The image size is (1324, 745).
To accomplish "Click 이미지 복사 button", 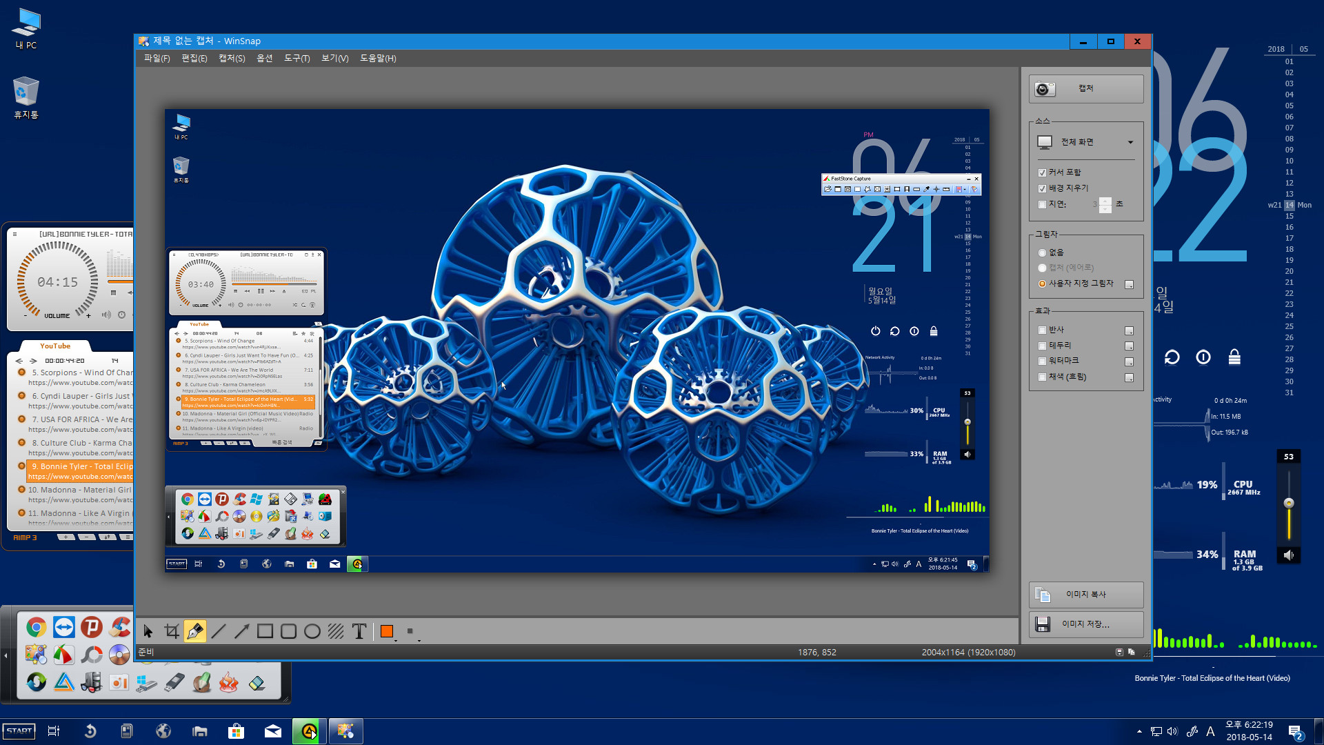I will (x=1085, y=594).
